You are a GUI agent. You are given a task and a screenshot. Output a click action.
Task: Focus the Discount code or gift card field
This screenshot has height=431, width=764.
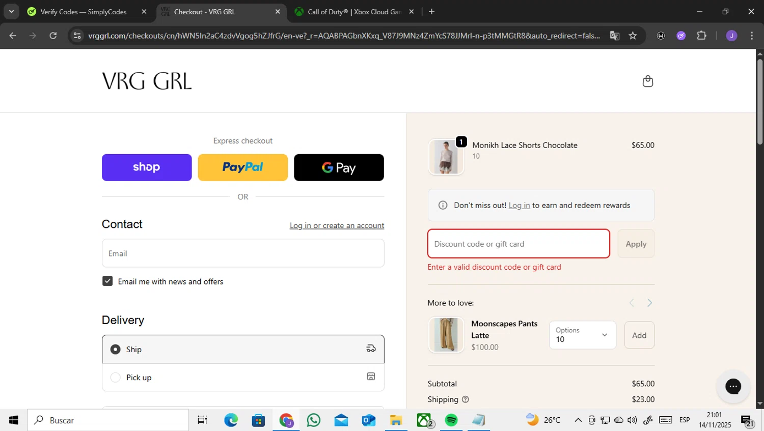click(519, 244)
